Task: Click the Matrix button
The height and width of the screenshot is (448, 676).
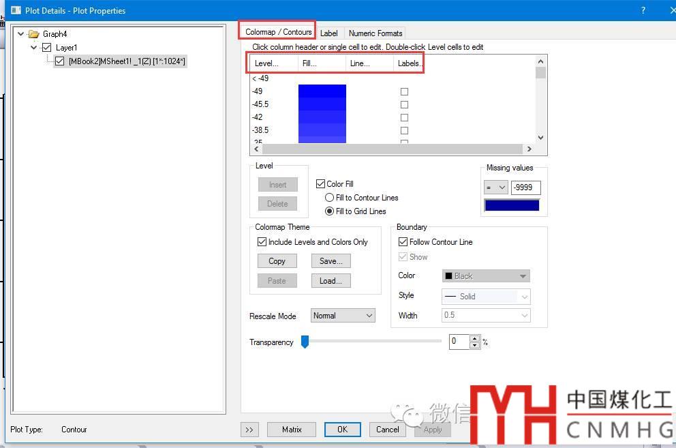Action: (x=292, y=430)
